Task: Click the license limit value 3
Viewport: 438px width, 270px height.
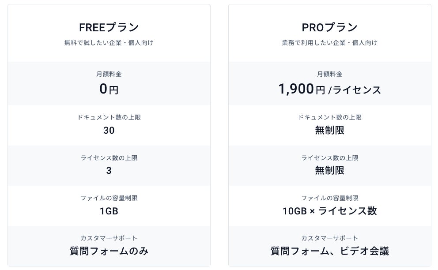Action: coord(109,170)
